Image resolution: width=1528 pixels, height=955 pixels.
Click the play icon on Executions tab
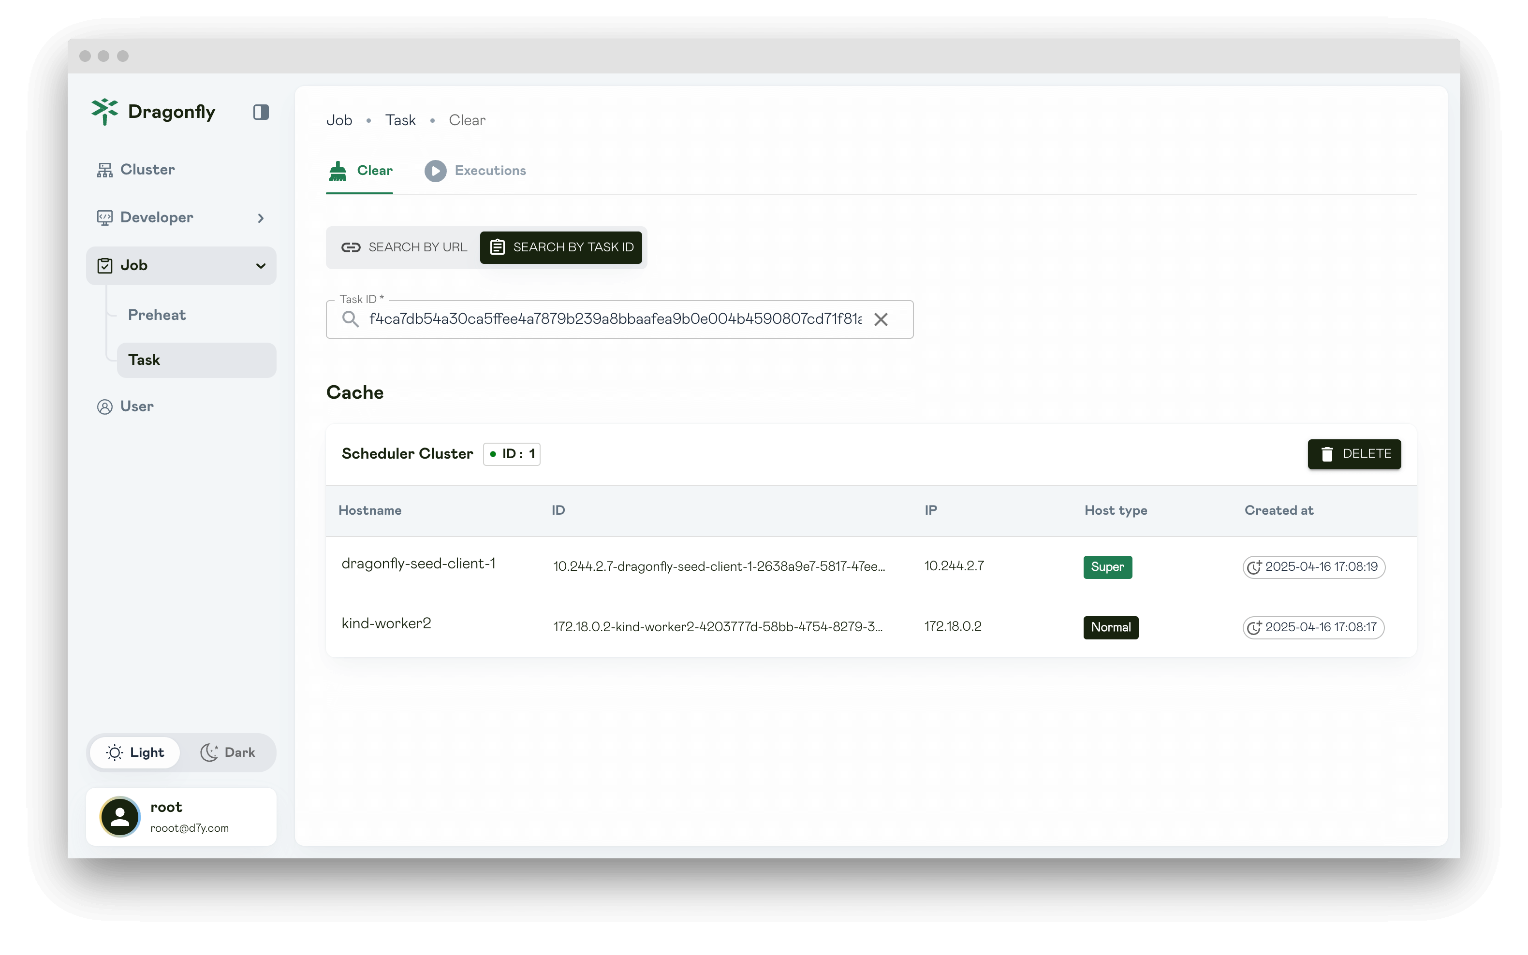pyautogui.click(x=435, y=171)
